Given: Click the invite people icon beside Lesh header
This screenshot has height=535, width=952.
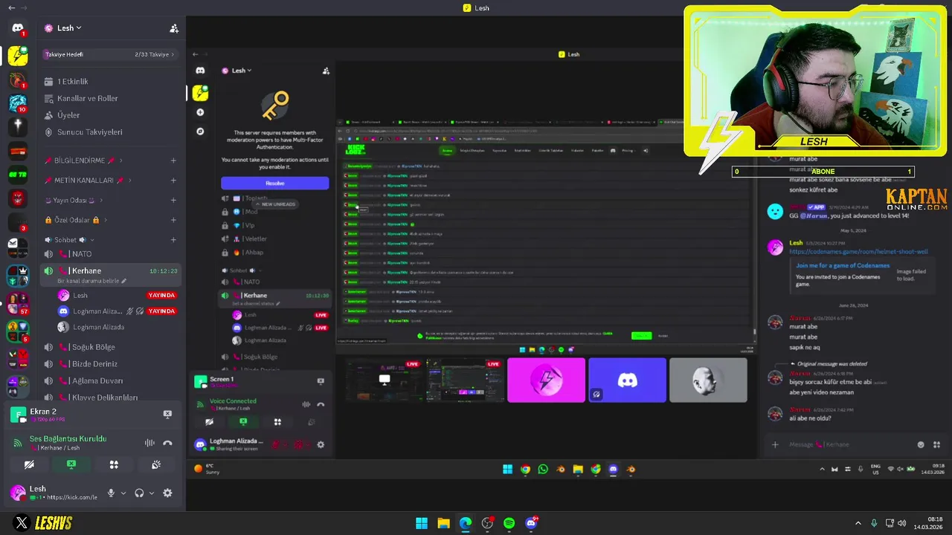Looking at the screenshot, I should click(174, 28).
